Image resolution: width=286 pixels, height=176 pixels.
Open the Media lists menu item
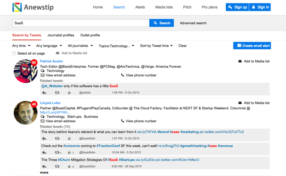(164, 7)
